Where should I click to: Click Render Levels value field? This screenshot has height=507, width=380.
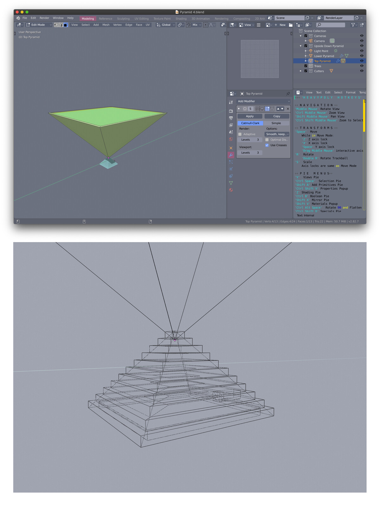point(250,140)
